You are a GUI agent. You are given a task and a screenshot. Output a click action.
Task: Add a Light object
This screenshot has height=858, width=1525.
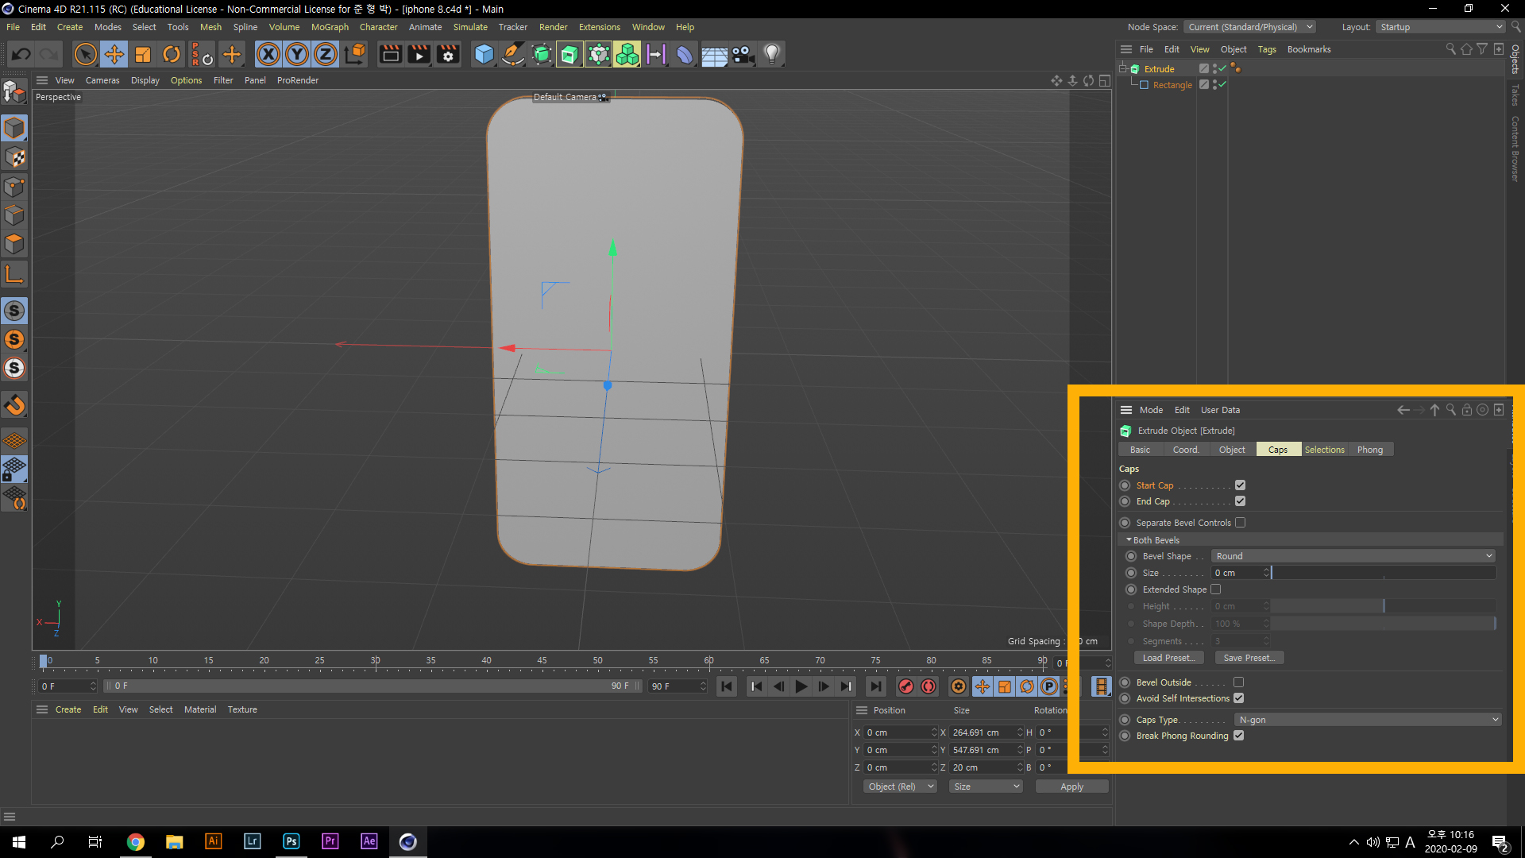(x=771, y=54)
